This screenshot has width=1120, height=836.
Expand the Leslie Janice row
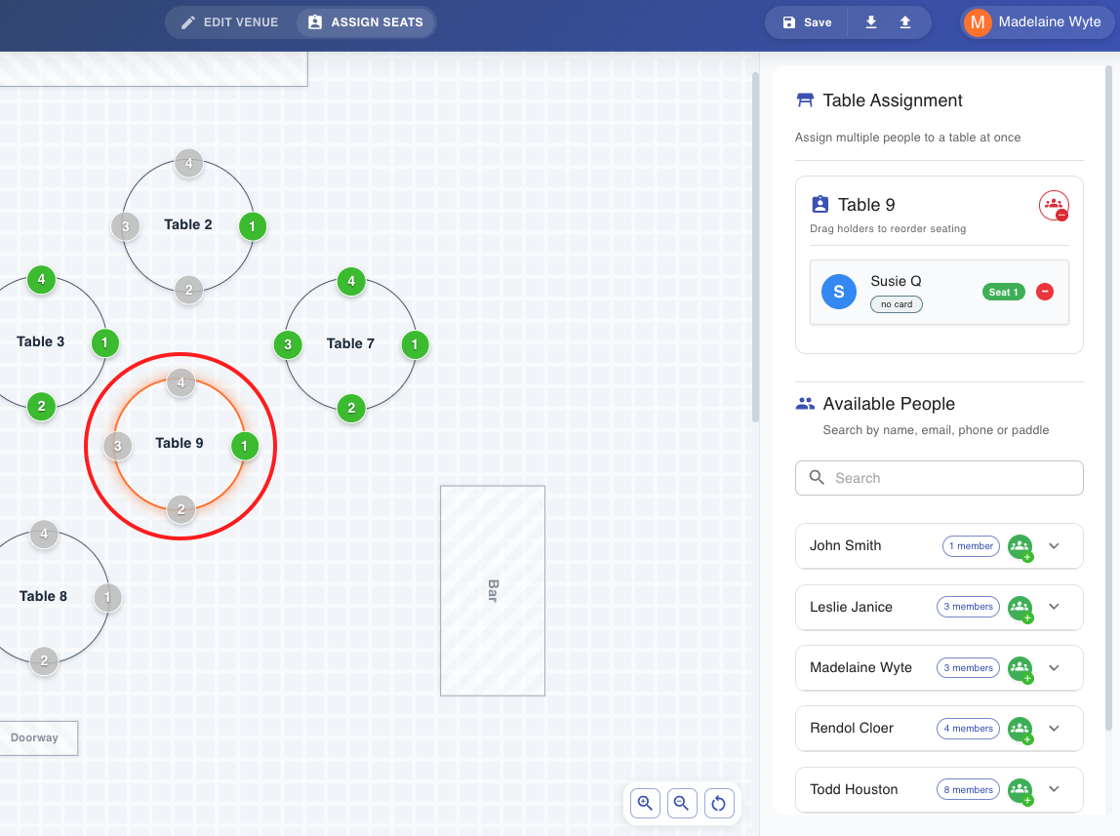tap(1054, 607)
